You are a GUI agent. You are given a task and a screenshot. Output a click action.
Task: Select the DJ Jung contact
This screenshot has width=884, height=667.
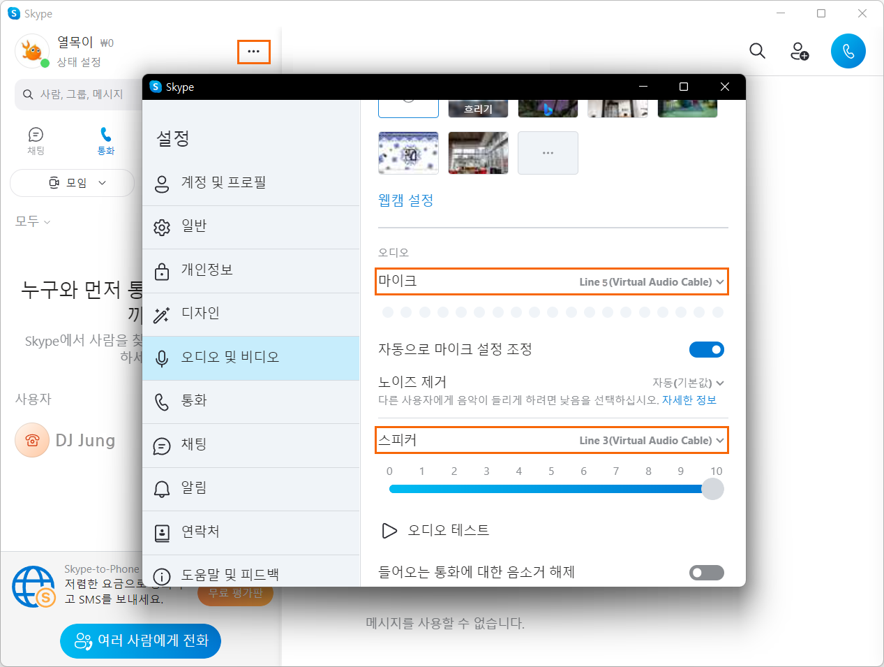[x=86, y=441]
